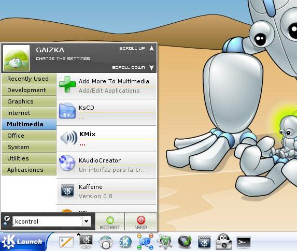The width and height of the screenshot is (297, 251).
Task: Launch KMix via its speaker icon
Action: [x=68, y=138]
